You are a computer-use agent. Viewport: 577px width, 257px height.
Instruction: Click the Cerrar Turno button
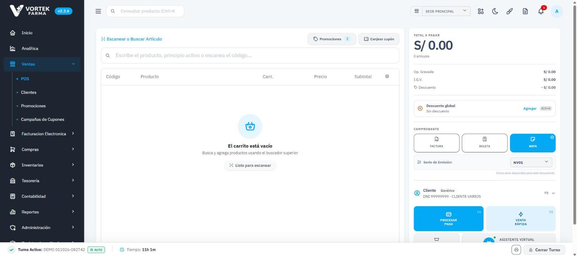[544, 250]
